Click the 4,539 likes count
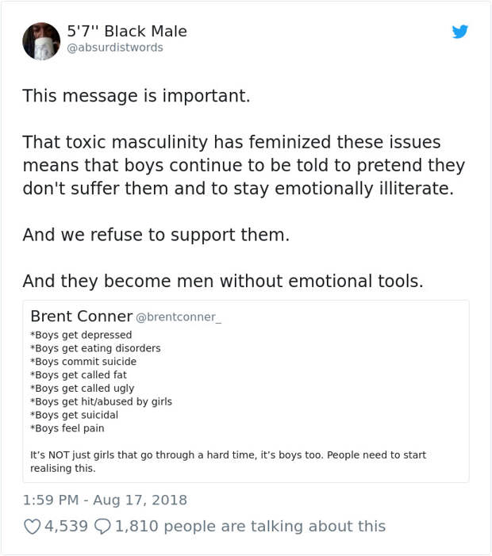 point(67,526)
